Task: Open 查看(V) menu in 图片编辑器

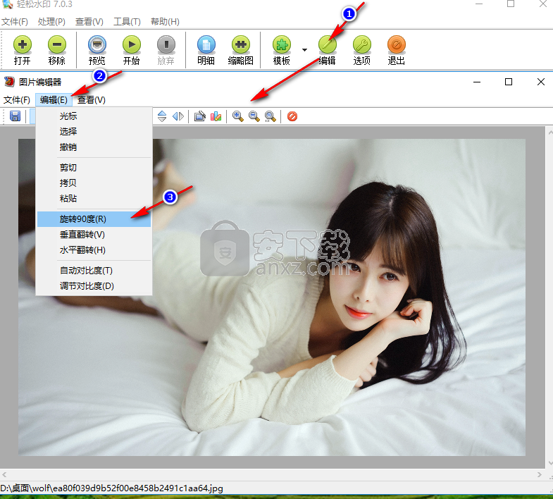Action: [92, 100]
